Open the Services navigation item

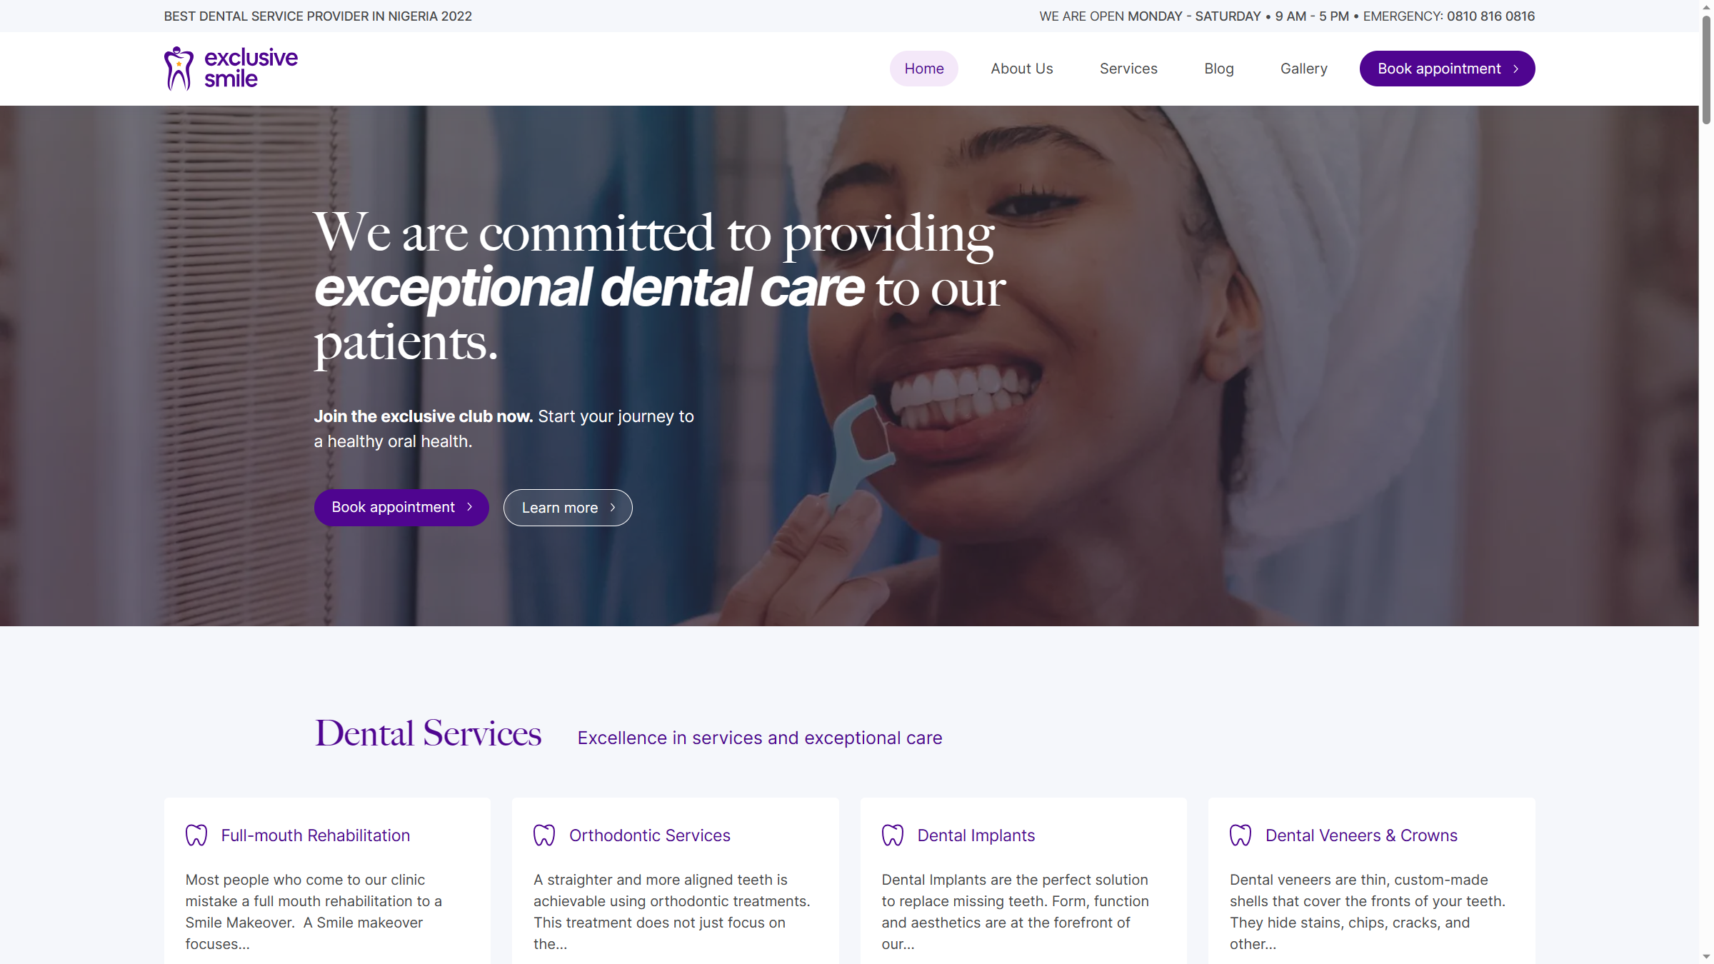click(1128, 69)
